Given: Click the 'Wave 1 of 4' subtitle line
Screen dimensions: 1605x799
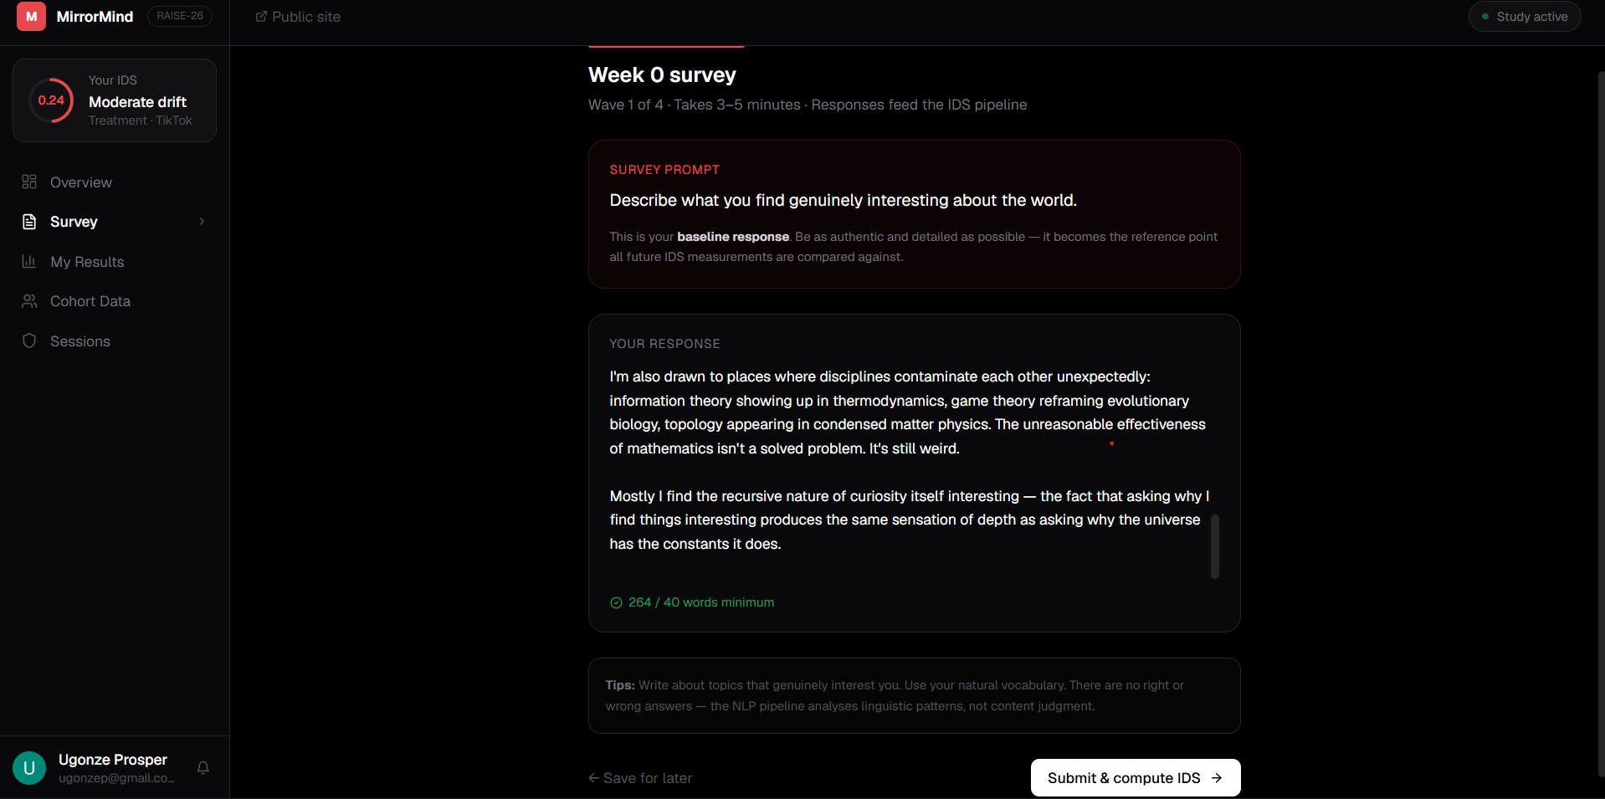Looking at the screenshot, I should [808, 105].
